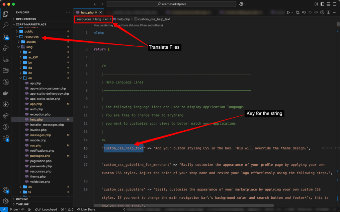Open the Docker view in activity bar

pyautogui.click(x=6, y=93)
